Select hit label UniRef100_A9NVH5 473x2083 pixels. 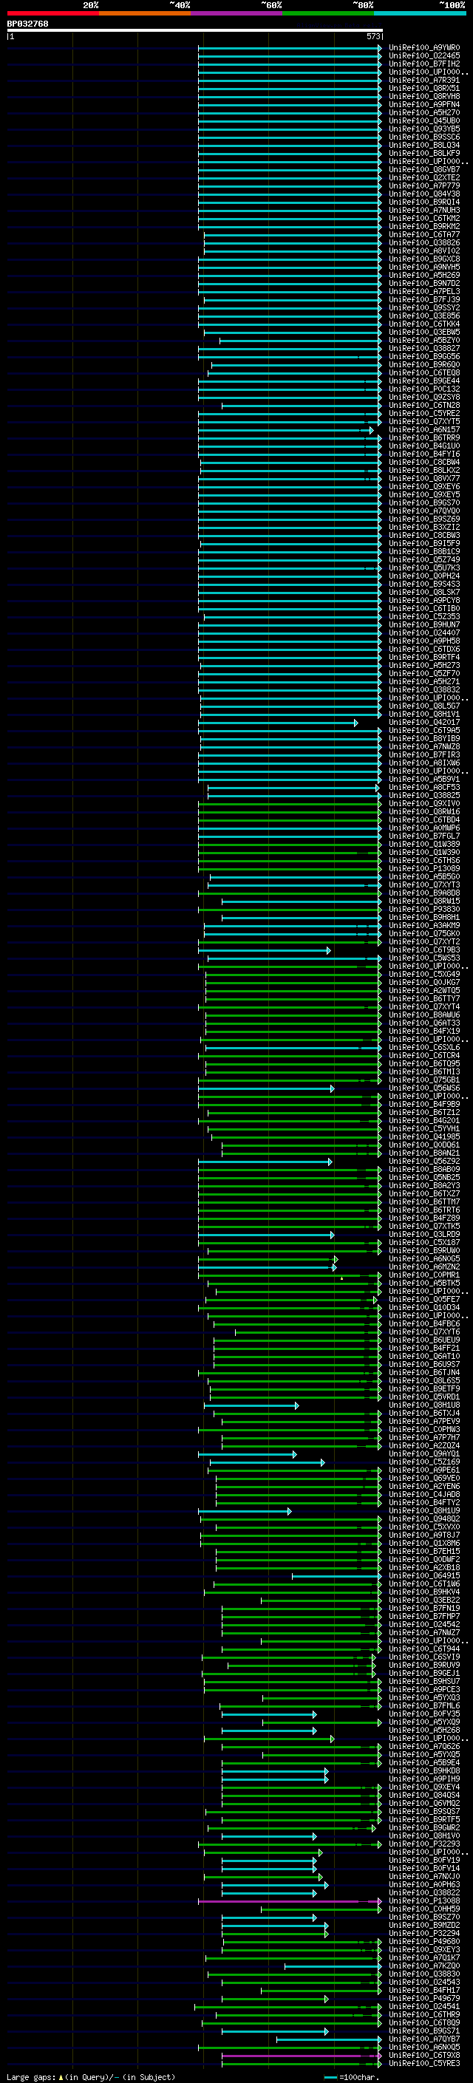pos(423,267)
